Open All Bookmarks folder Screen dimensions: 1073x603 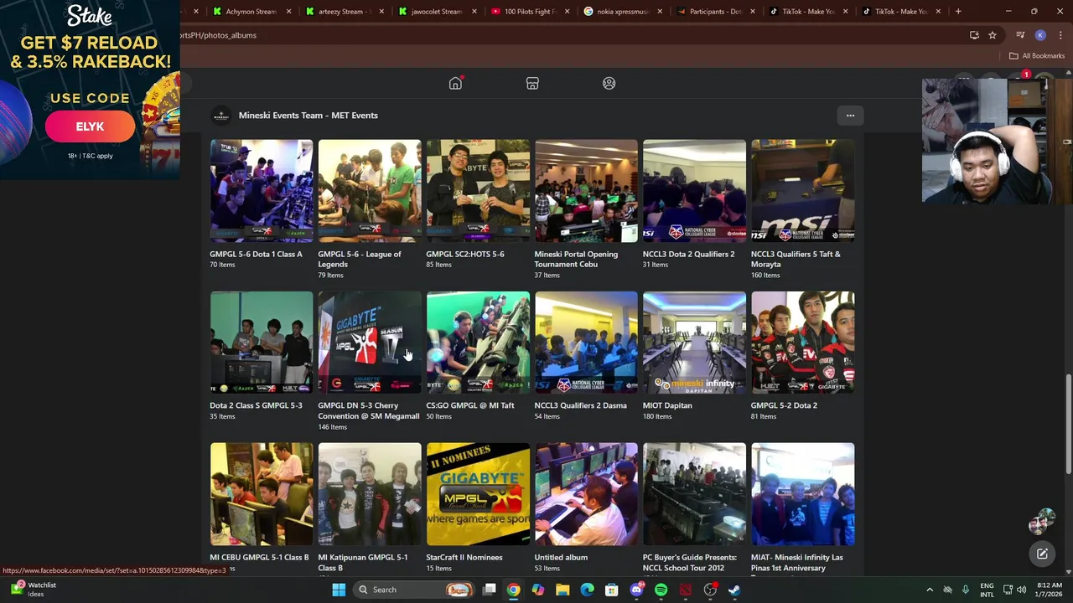point(1037,56)
